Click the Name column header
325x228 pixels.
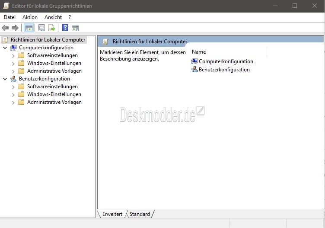229,52
